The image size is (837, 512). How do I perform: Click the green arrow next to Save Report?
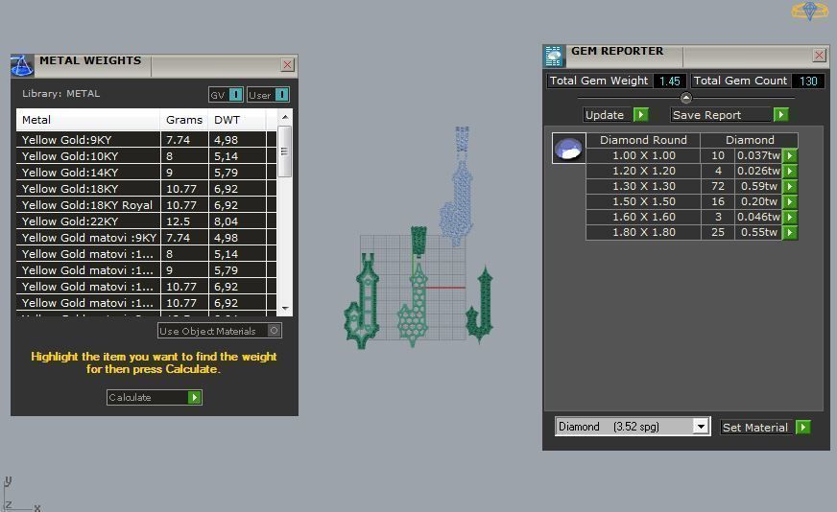click(780, 115)
